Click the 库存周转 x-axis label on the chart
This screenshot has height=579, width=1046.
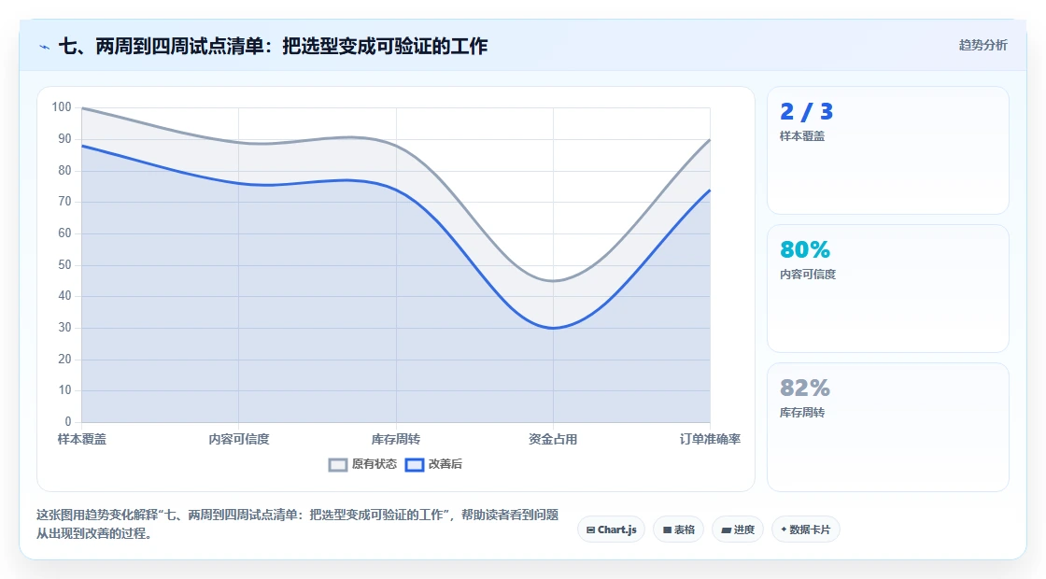[396, 439]
